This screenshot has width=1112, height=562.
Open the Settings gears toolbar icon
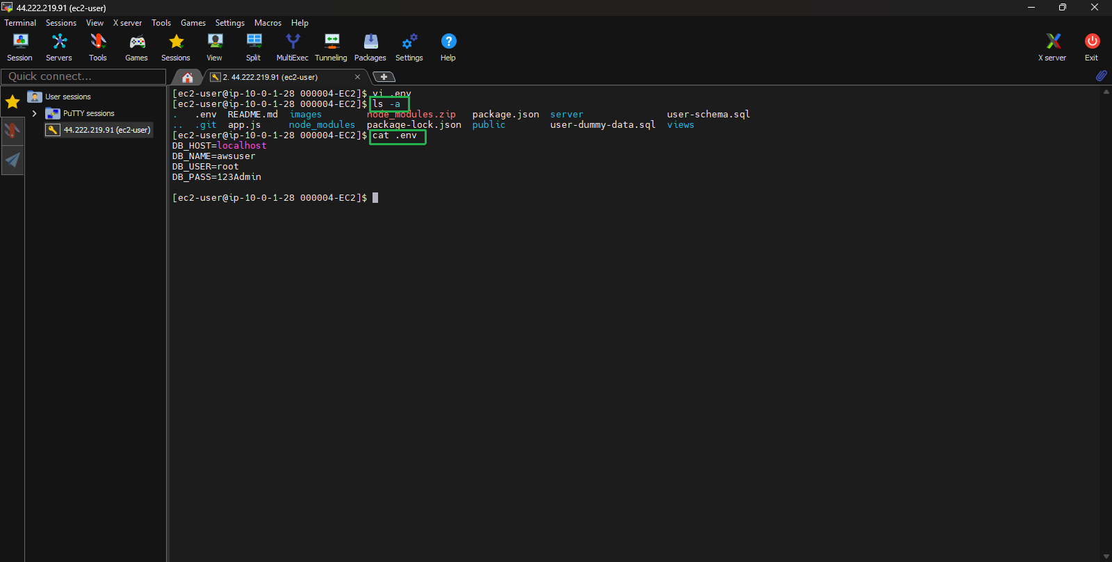click(x=409, y=47)
